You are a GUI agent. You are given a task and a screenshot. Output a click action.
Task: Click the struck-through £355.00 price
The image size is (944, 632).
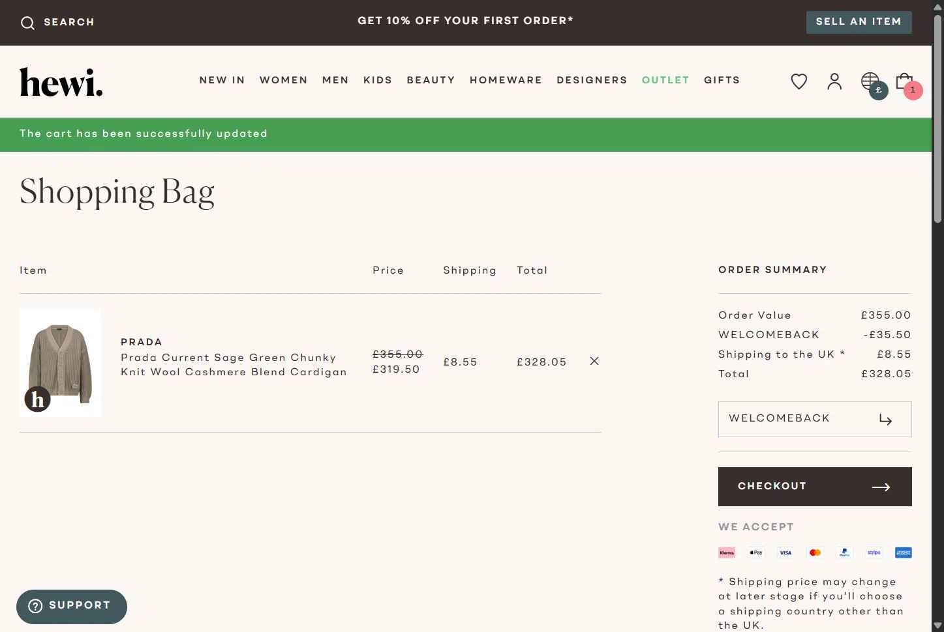coord(398,354)
